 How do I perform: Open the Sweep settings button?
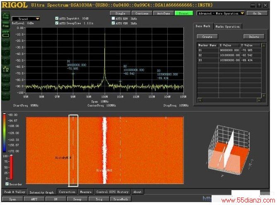point(77,199)
